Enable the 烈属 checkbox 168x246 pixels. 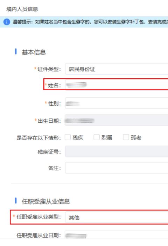tap(97, 137)
